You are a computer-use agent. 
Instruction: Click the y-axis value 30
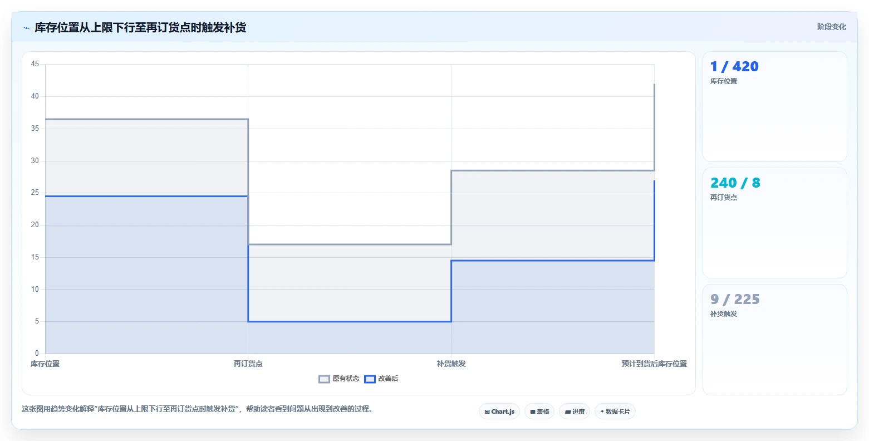[35, 161]
